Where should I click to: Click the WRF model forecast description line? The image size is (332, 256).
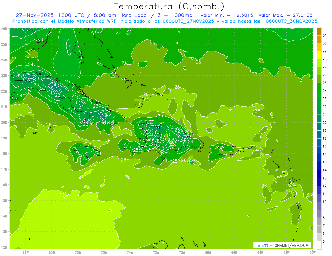click(165, 21)
